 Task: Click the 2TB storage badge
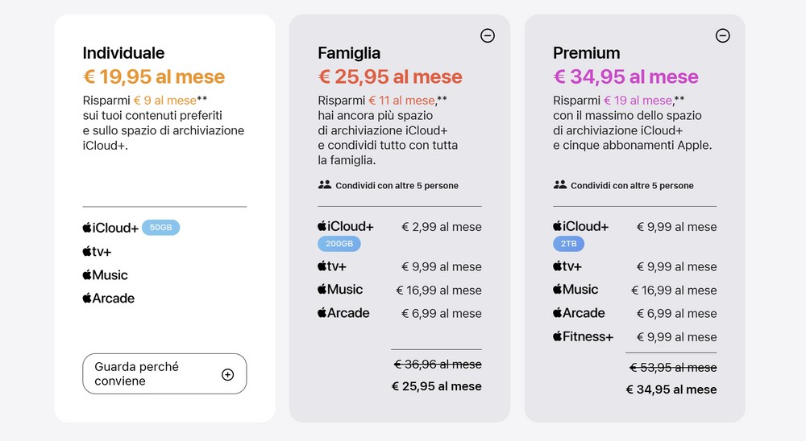click(x=568, y=244)
